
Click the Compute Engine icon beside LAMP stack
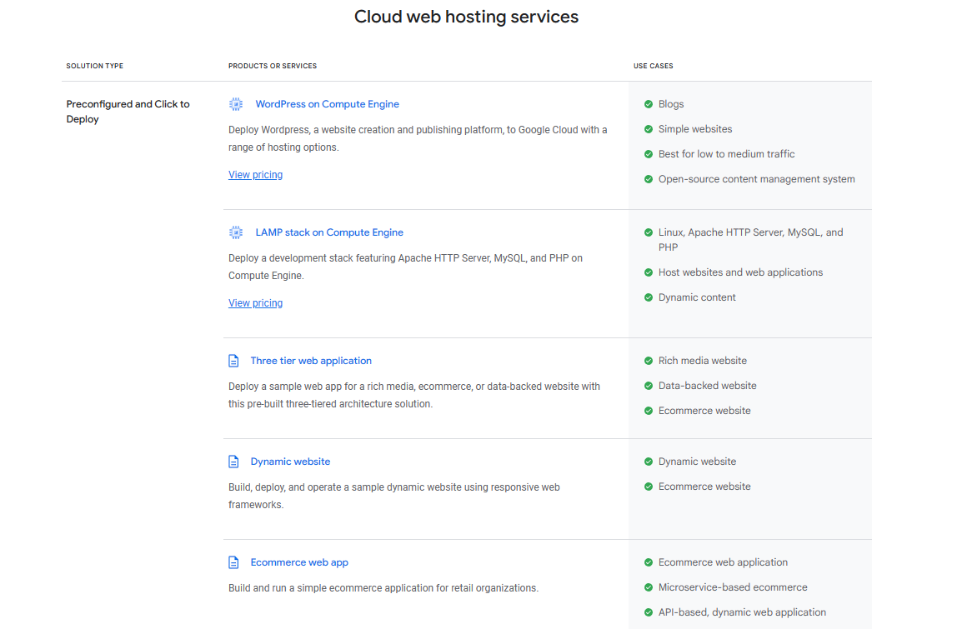[236, 232]
